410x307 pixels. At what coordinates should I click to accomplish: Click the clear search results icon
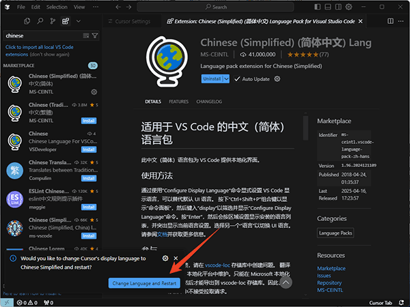pos(85,35)
